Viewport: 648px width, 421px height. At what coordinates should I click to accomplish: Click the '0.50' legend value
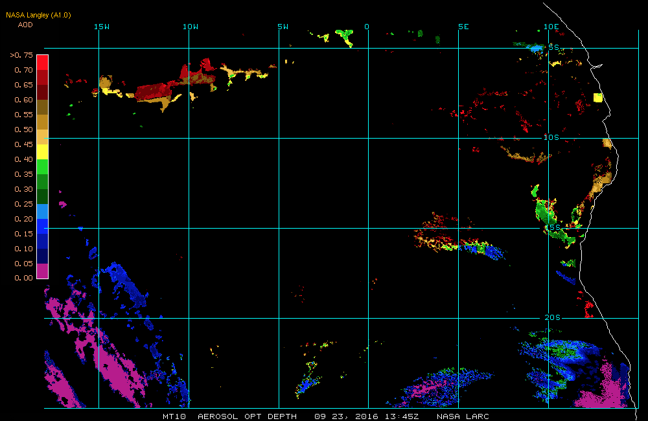(23, 130)
